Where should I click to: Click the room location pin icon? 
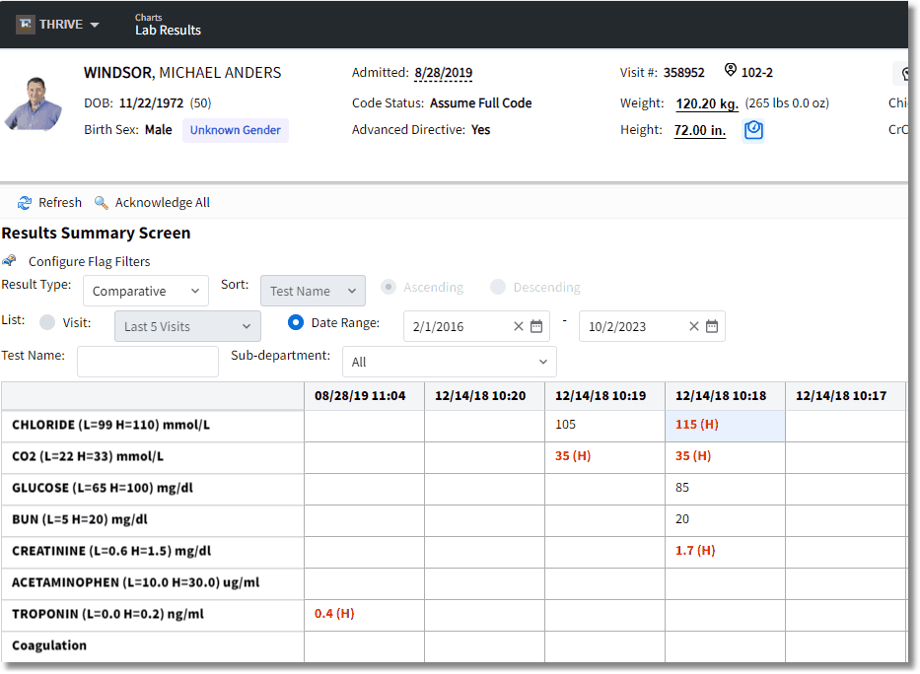point(730,70)
